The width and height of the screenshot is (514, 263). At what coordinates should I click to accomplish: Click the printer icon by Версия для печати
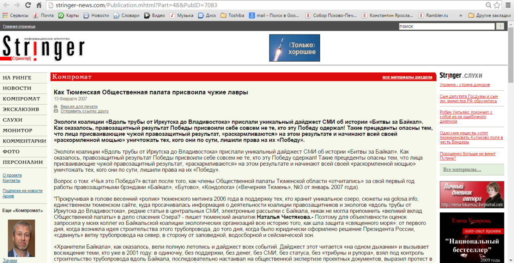point(56,107)
